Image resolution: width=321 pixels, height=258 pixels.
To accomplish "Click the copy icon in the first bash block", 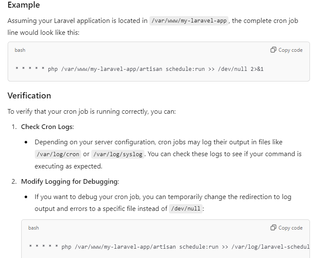I will click(273, 50).
